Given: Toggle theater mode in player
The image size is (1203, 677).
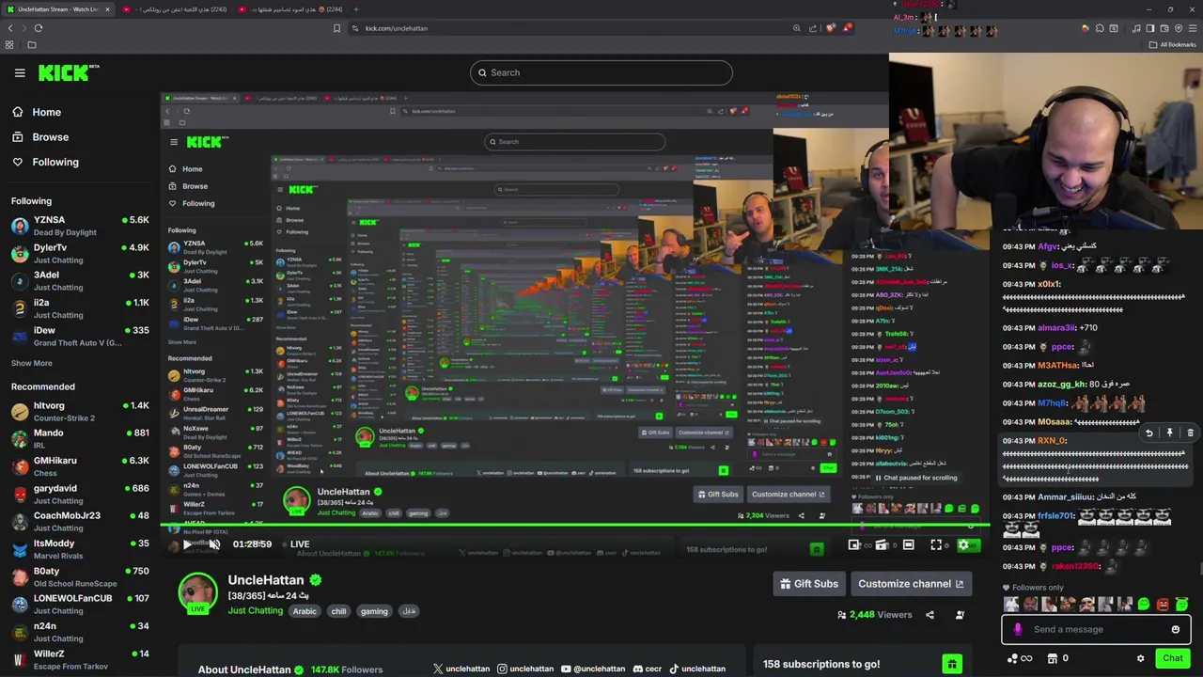Looking at the screenshot, I should [x=909, y=544].
